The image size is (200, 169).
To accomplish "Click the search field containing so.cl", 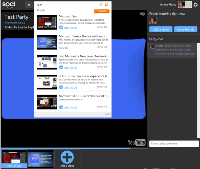I will click(68, 5).
